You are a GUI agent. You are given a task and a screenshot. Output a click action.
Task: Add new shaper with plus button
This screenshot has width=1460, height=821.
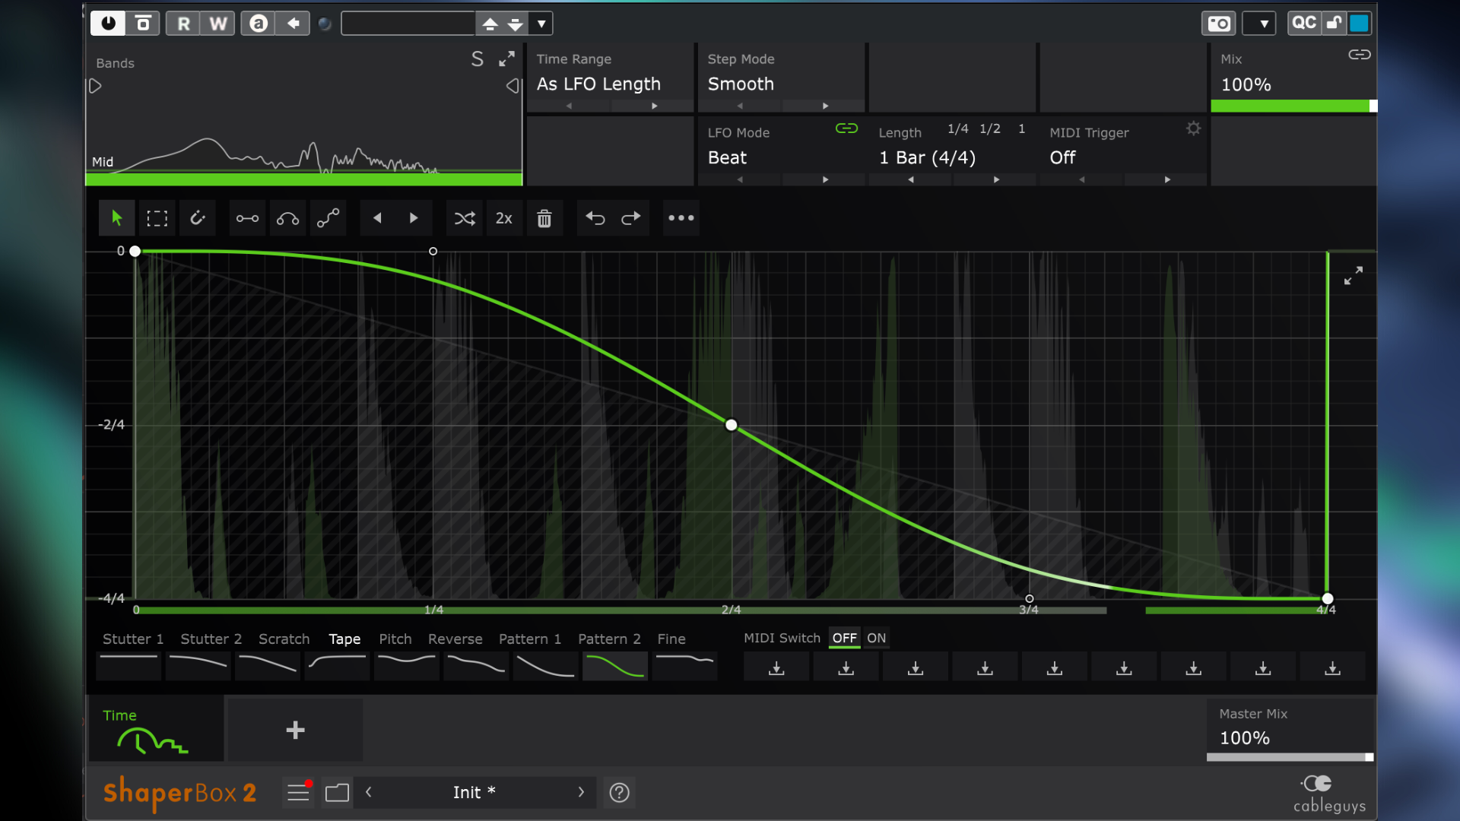click(295, 731)
